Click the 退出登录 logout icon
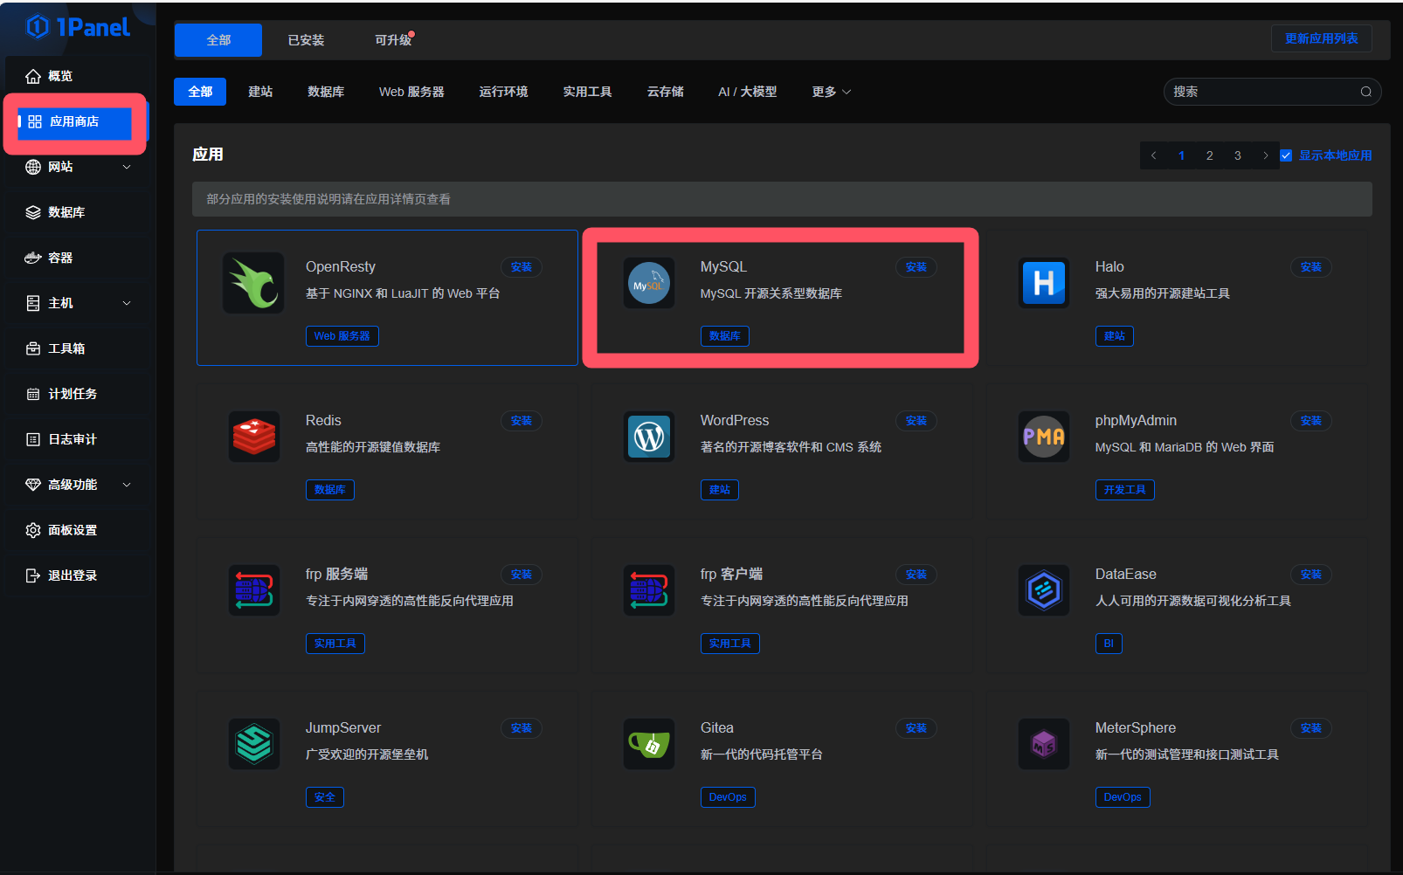 click(x=33, y=575)
